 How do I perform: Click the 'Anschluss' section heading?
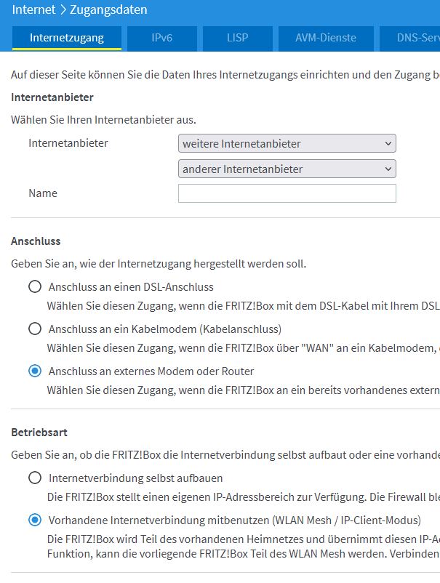36,241
